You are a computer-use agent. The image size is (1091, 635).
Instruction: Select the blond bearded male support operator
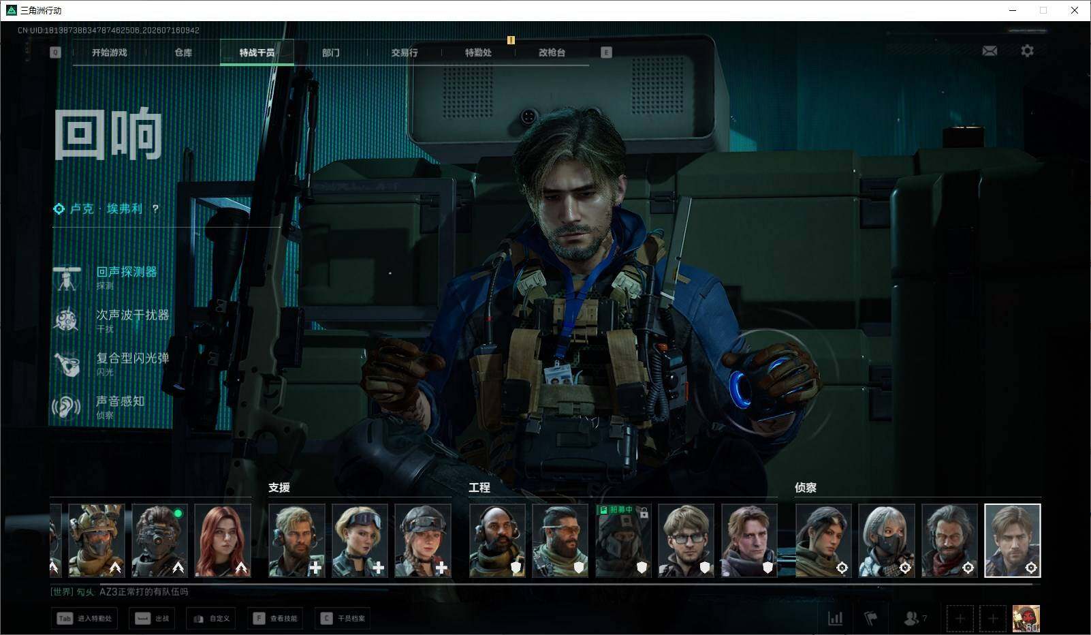pyautogui.click(x=297, y=540)
